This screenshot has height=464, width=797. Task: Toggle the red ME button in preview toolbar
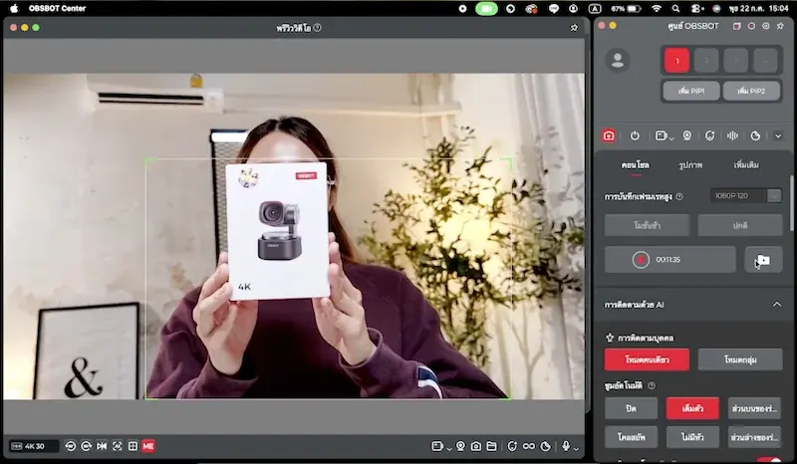[x=148, y=446]
